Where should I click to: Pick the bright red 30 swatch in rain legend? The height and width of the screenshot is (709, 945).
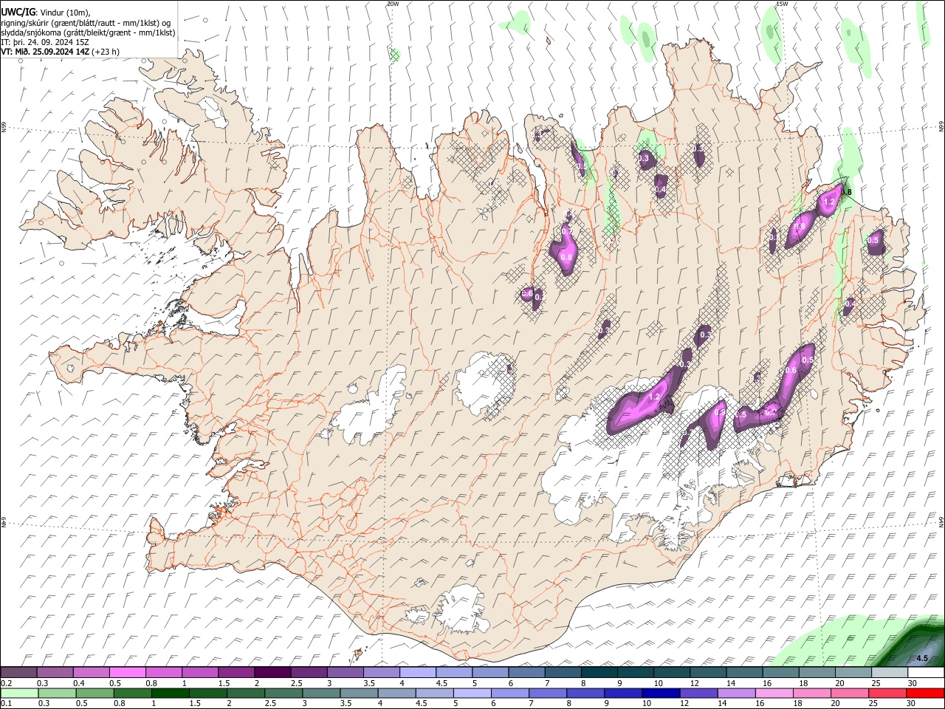point(926,693)
